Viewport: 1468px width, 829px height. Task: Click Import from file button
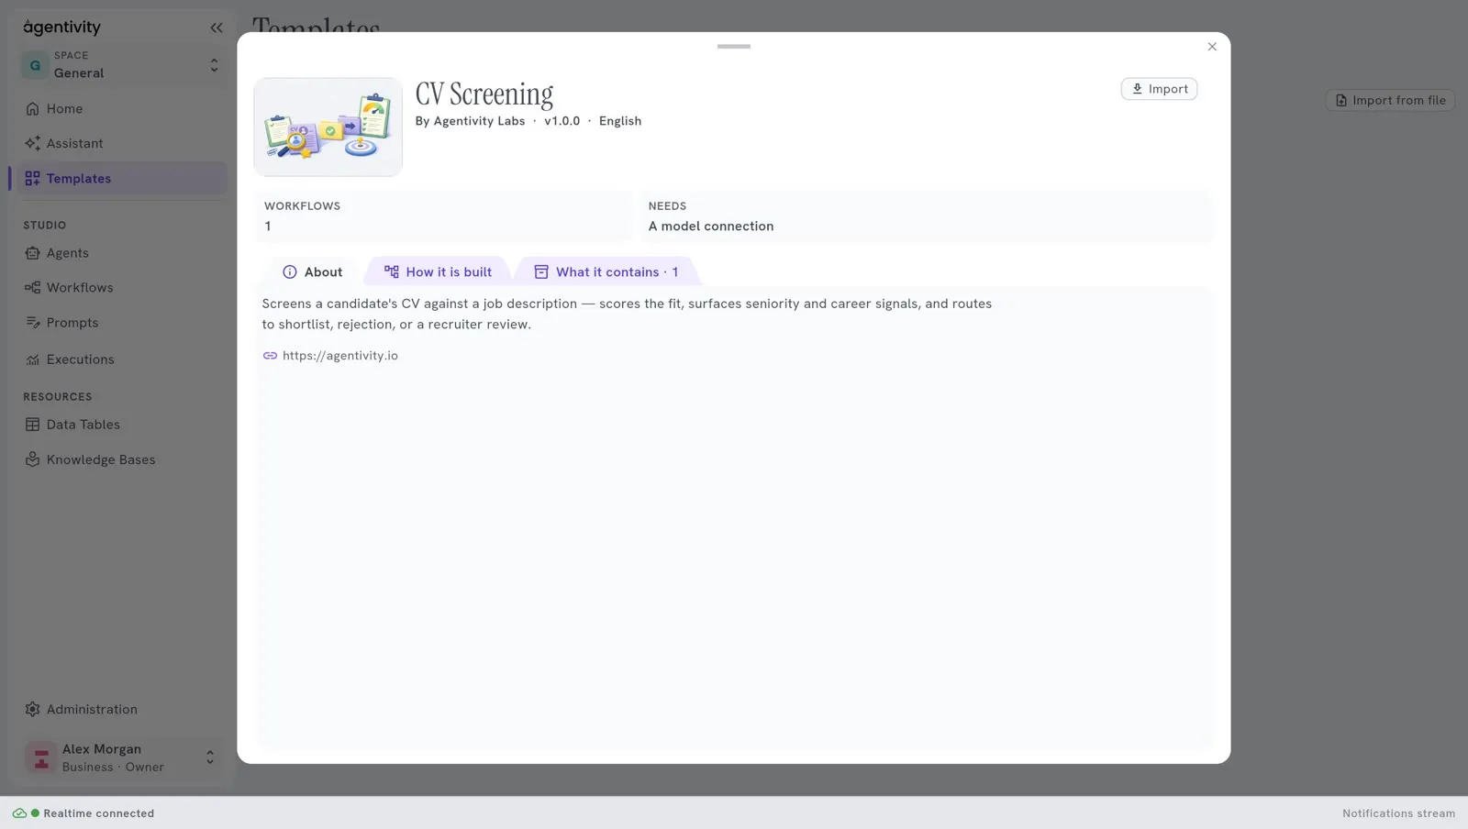1390,100
